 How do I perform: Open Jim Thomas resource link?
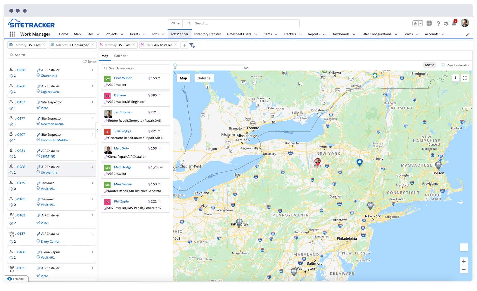[123, 112]
